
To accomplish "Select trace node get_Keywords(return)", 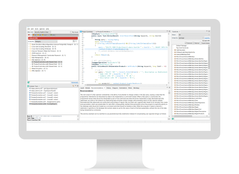I will 44,88.
